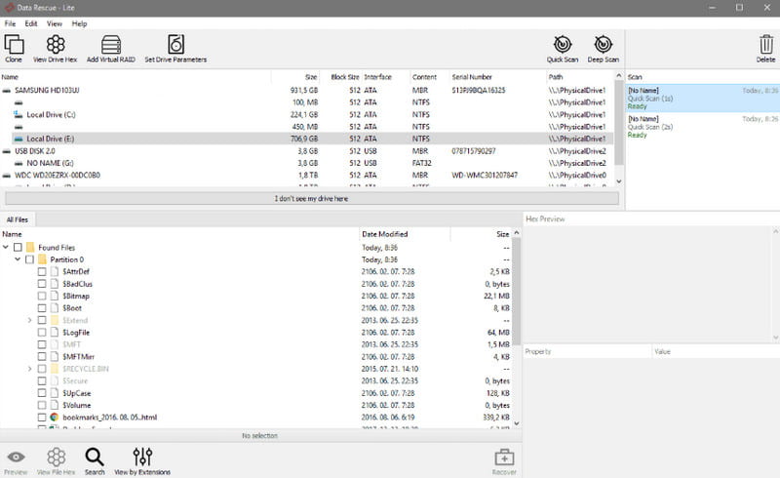Screen dimensions: 780x478
Task: Click the $AttrDef file icon
Action: pos(55,271)
